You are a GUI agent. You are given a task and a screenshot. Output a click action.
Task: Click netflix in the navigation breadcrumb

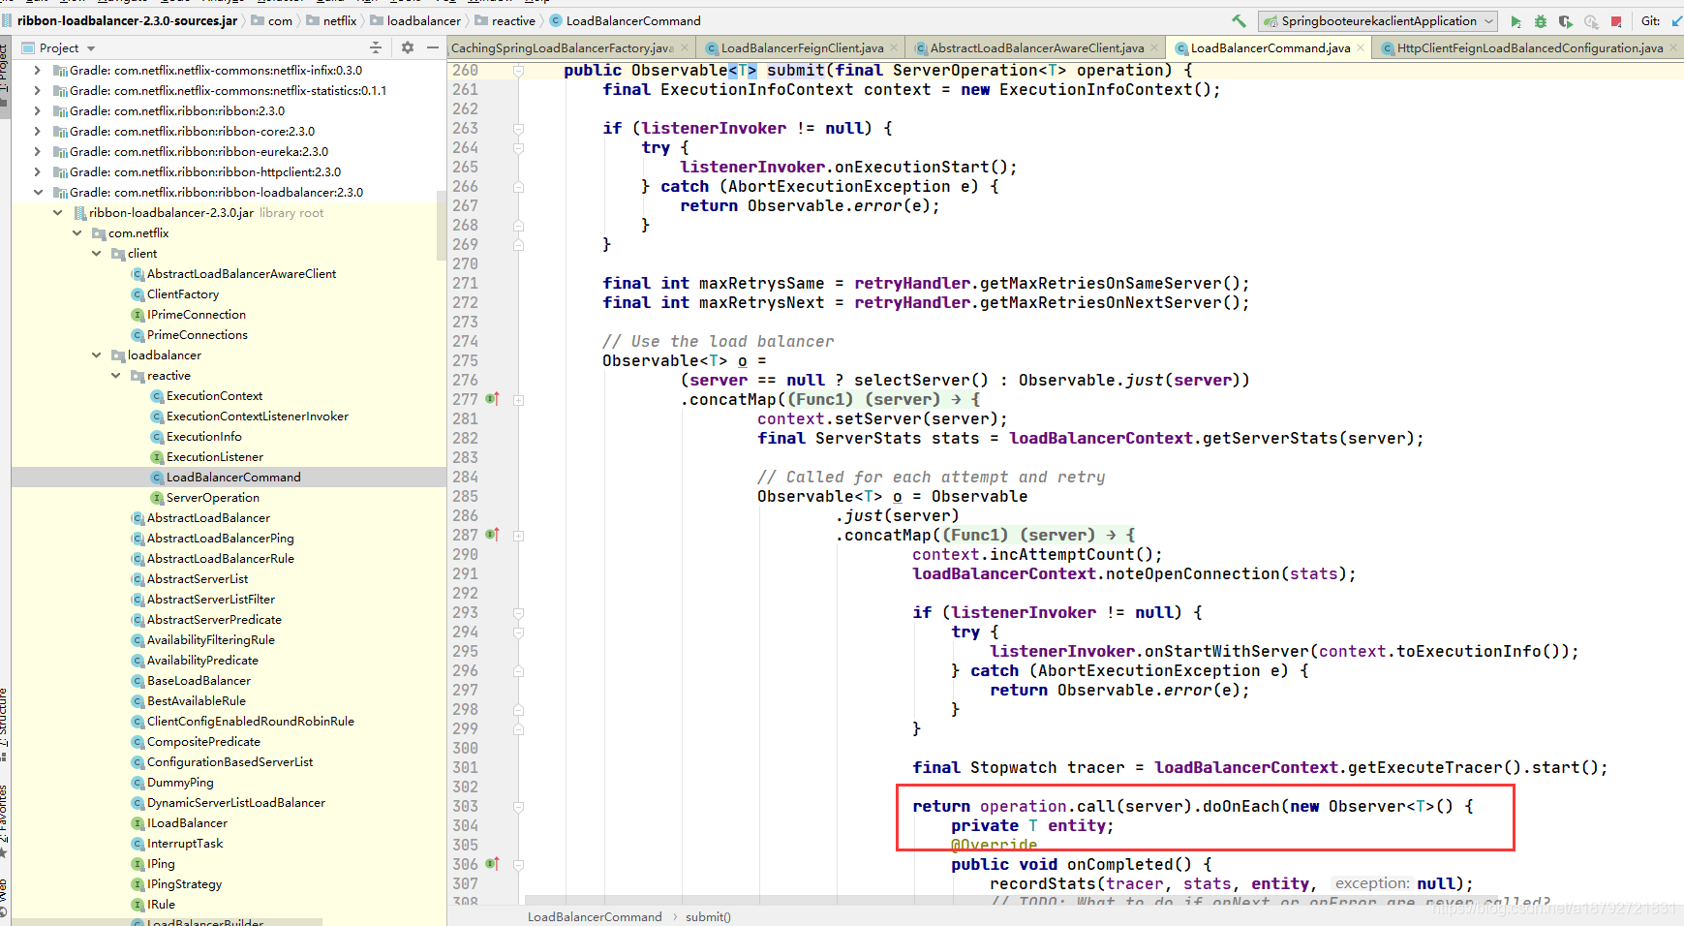click(340, 20)
